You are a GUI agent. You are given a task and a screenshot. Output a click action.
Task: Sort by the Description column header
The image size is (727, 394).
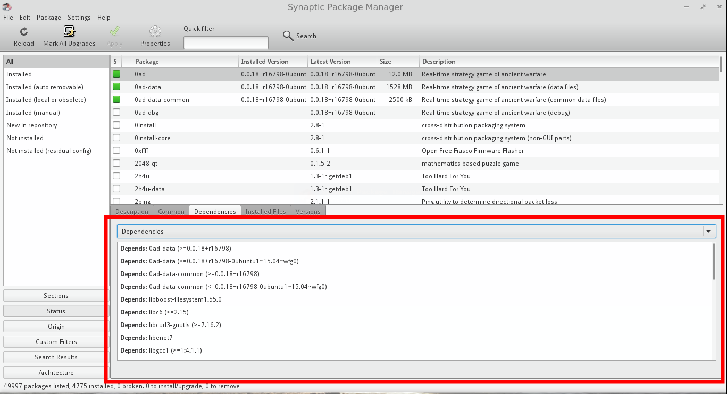(569, 62)
